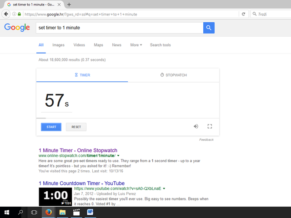The height and width of the screenshot is (218, 291).
Task: Expand the More search categories dropdown
Action: [136, 45]
